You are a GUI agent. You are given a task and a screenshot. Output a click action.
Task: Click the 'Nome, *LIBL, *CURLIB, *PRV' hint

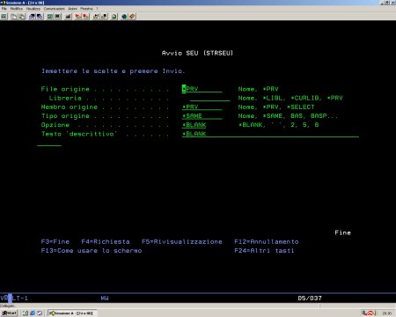coord(290,98)
